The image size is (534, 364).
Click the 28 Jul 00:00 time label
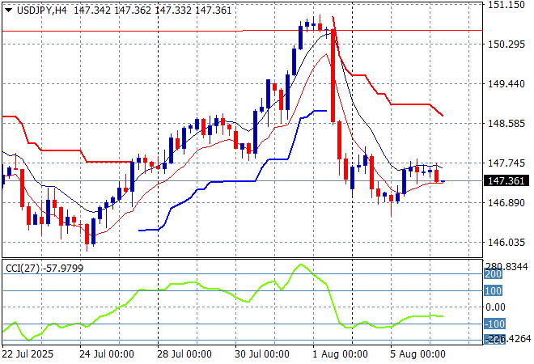pos(184,354)
